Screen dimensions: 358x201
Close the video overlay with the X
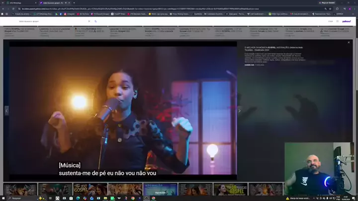349,42
